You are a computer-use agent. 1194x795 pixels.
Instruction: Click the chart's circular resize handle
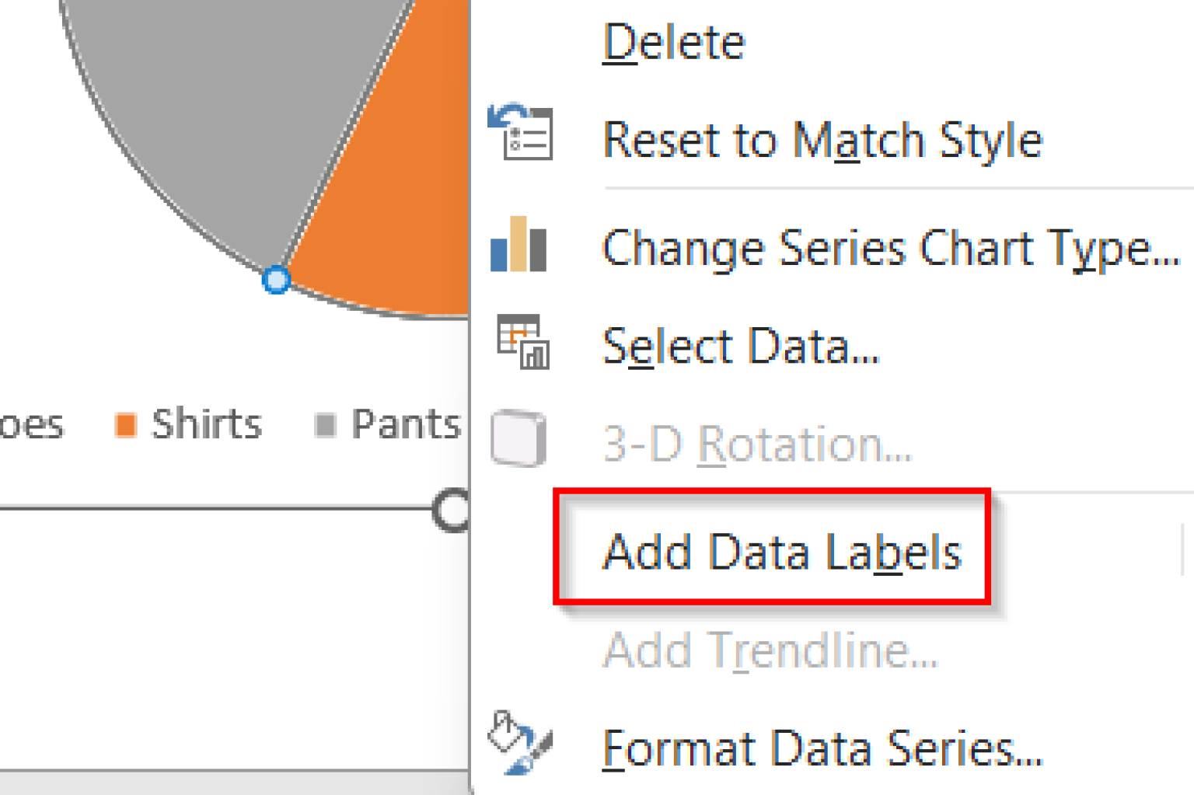(x=452, y=510)
